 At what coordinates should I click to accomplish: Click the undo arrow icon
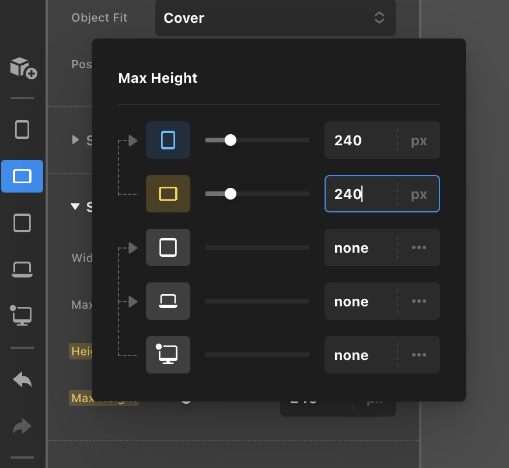coord(22,380)
